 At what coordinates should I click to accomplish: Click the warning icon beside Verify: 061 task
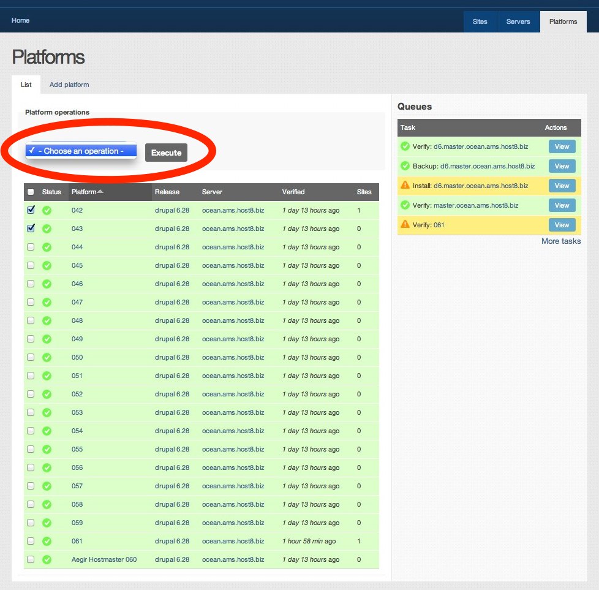pyautogui.click(x=405, y=224)
